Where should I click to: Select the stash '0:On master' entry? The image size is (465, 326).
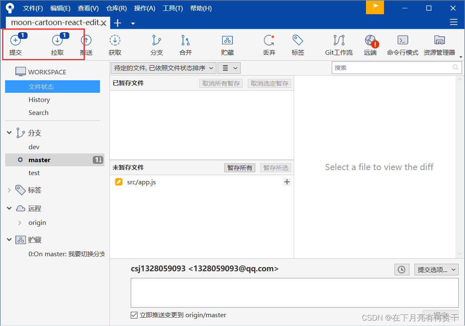click(66, 254)
